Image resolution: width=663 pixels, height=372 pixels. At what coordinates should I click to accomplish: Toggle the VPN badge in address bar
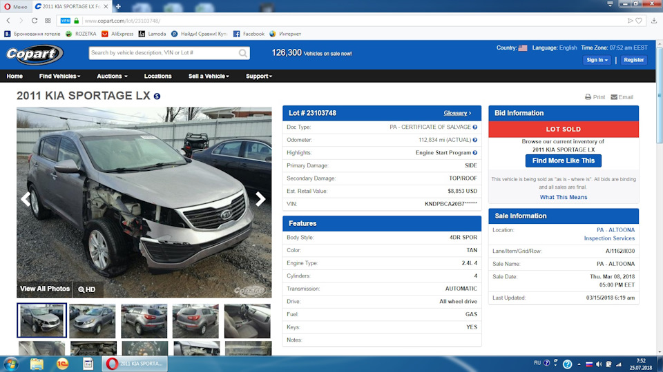pos(66,20)
